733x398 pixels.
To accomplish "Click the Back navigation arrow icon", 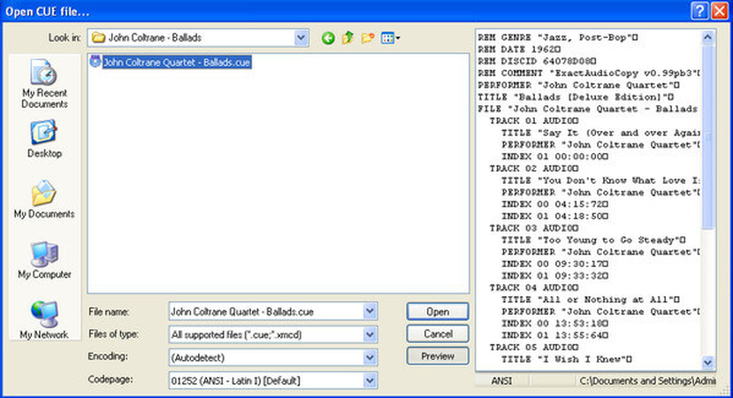I will (x=328, y=38).
